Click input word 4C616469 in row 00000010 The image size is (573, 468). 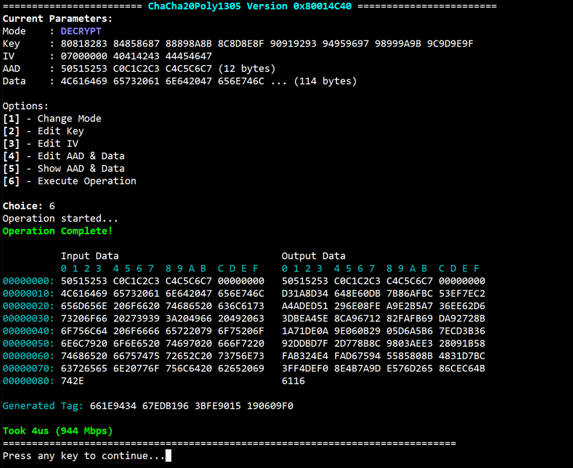84,293
